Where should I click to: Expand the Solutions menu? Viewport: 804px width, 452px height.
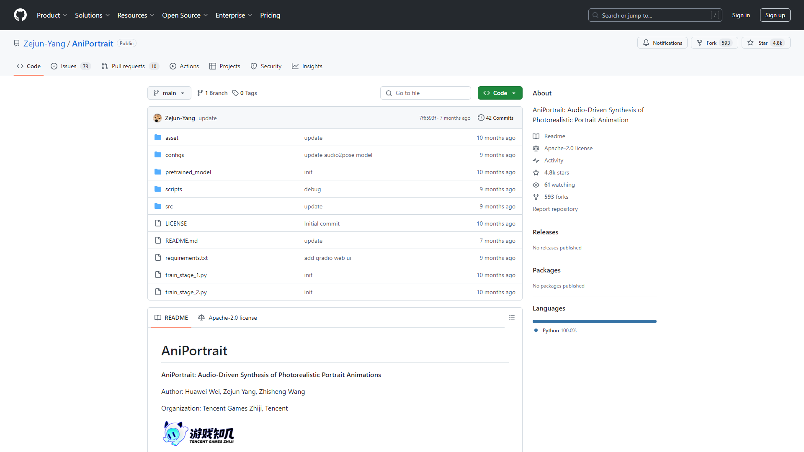93,15
